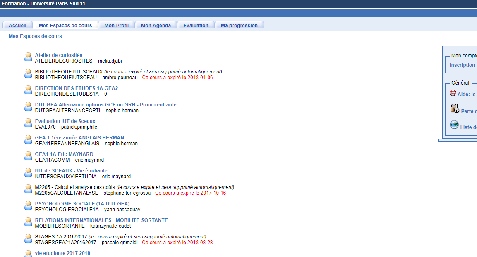Click the Liste link in Général panel
The height and width of the screenshot is (257, 477).
(468, 127)
